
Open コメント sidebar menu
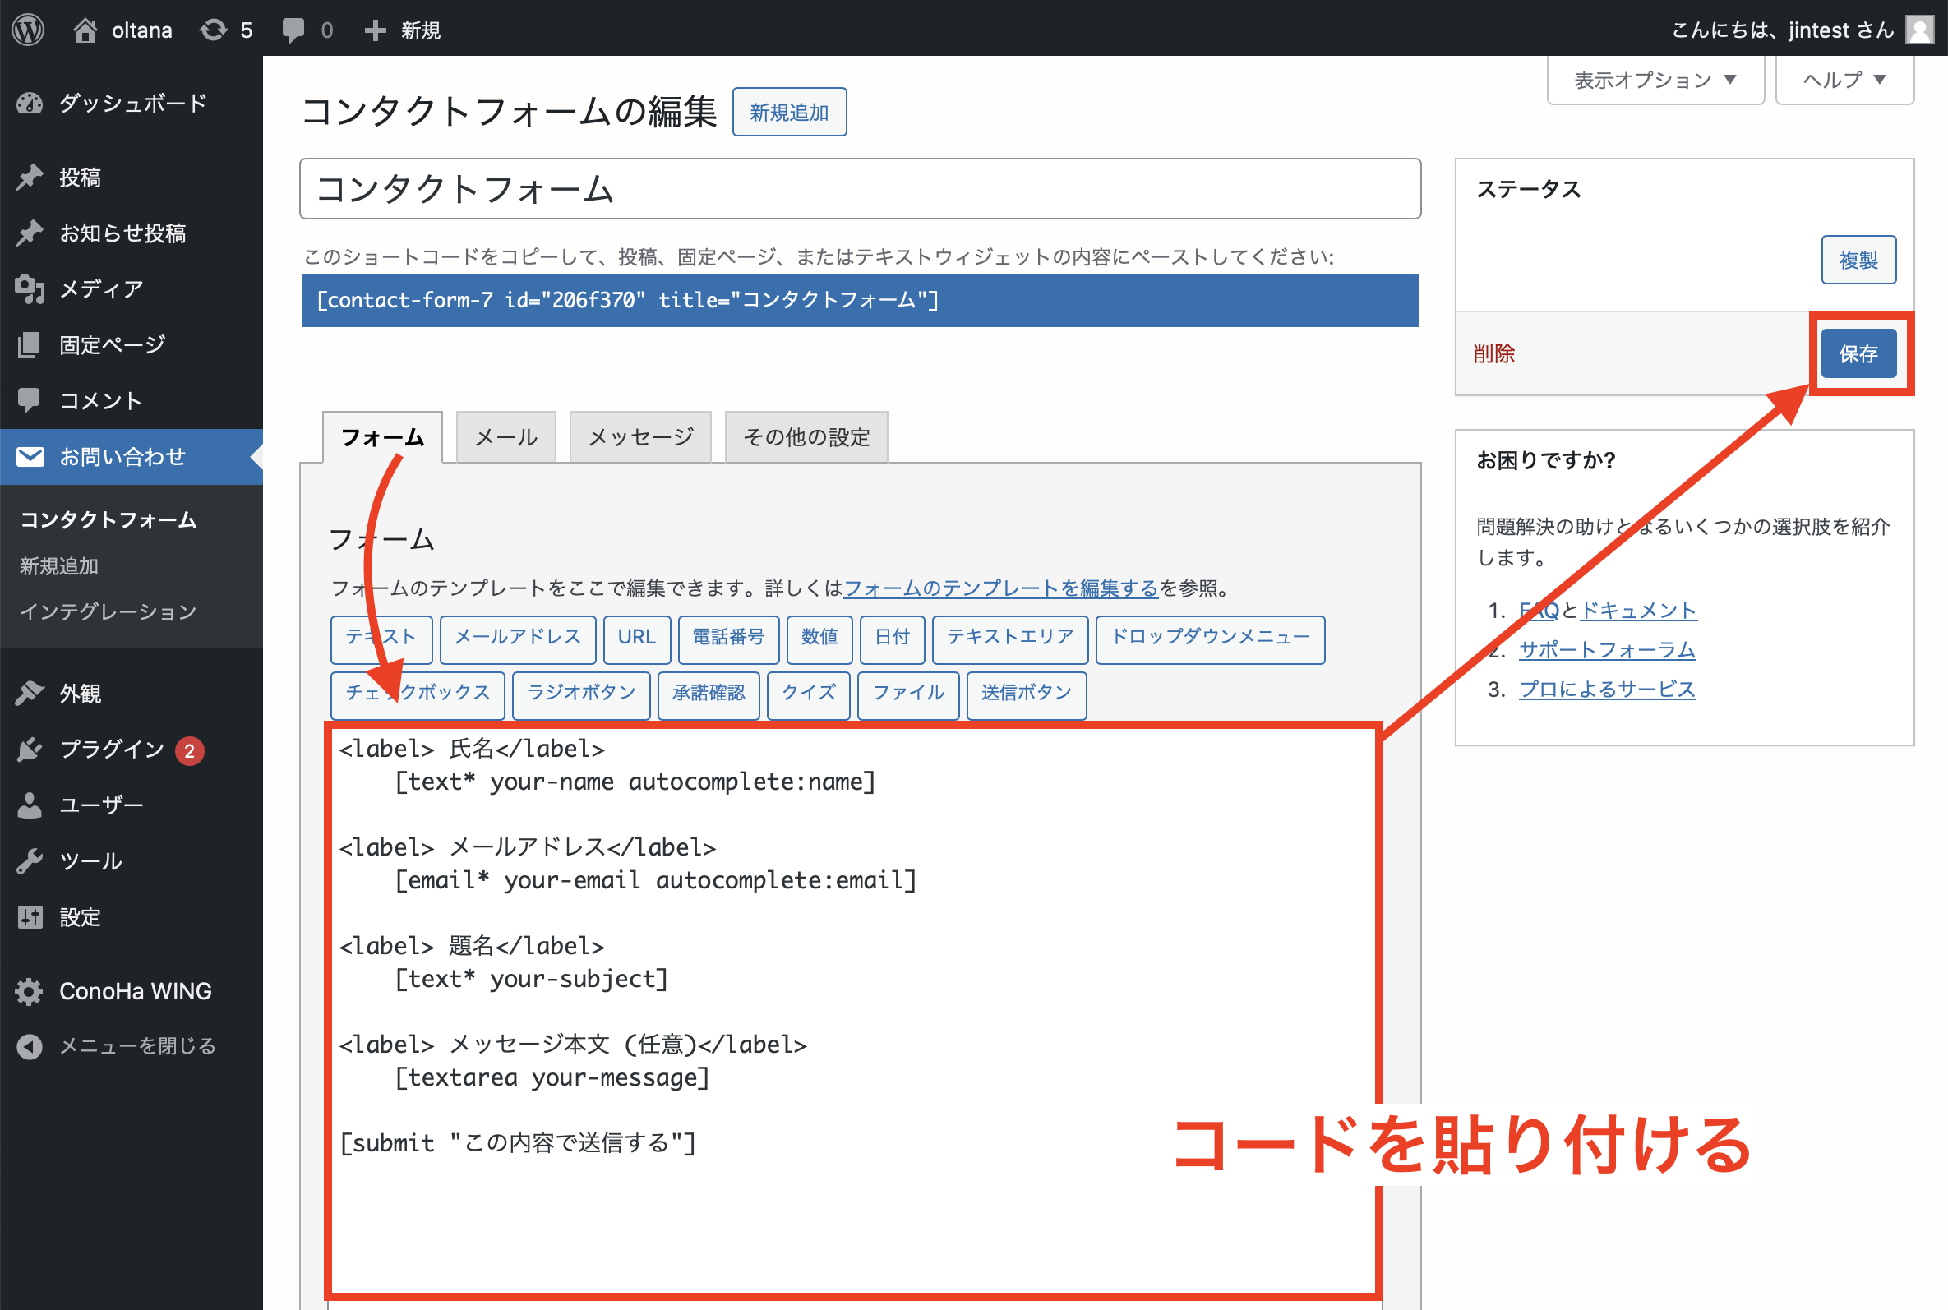(x=132, y=400)
